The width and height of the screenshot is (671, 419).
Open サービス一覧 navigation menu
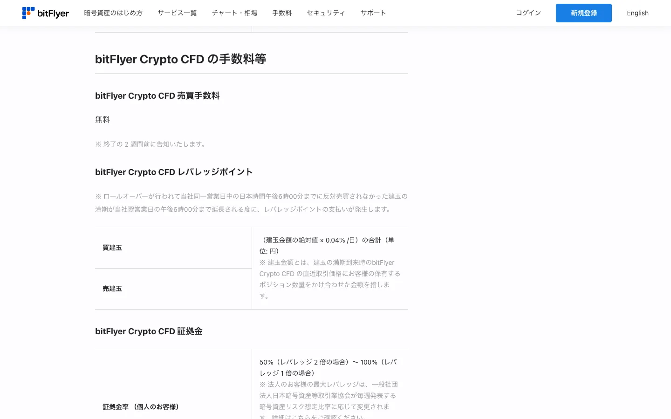click(177, 13)
